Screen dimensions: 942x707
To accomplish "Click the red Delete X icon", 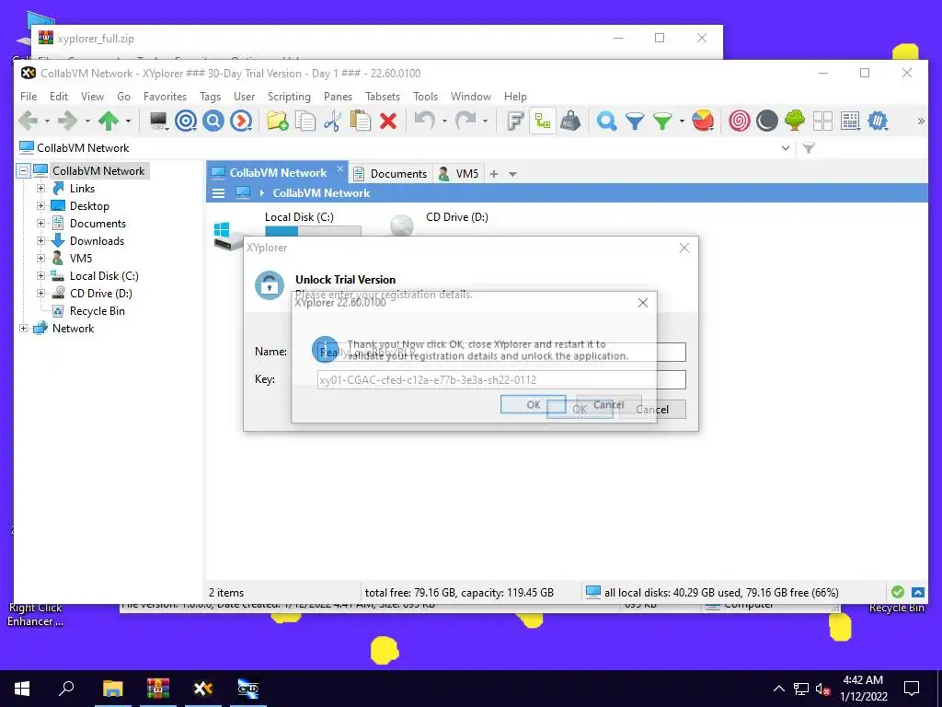I will pos(388,121).
